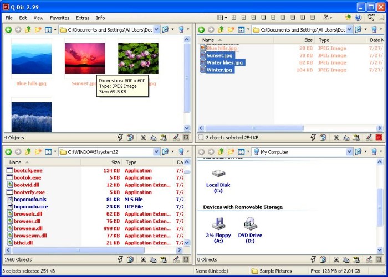Click the horizontal scrollbar thumb under the JPEG list
Image resolution: width=388 pixels, height=277 pixels.
(254, 128)
